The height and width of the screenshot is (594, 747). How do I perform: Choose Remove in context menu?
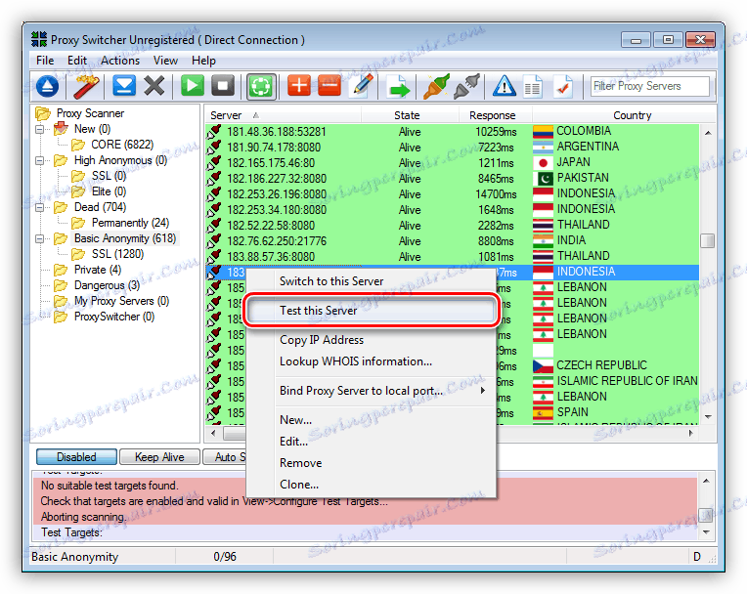coord(372,463)
